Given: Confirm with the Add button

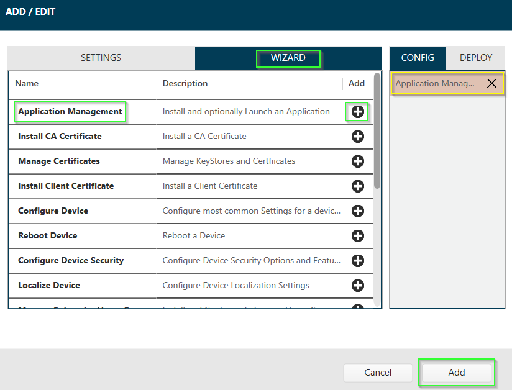Looking at the screenshot, I should click(x=456, y=373).
